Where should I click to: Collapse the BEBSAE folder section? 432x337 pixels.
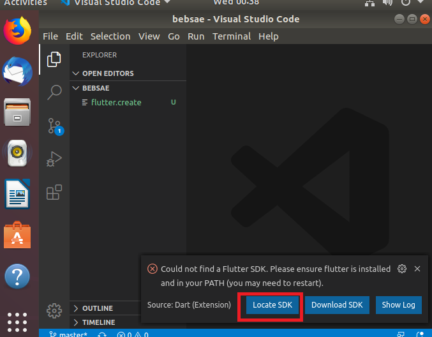75,88
